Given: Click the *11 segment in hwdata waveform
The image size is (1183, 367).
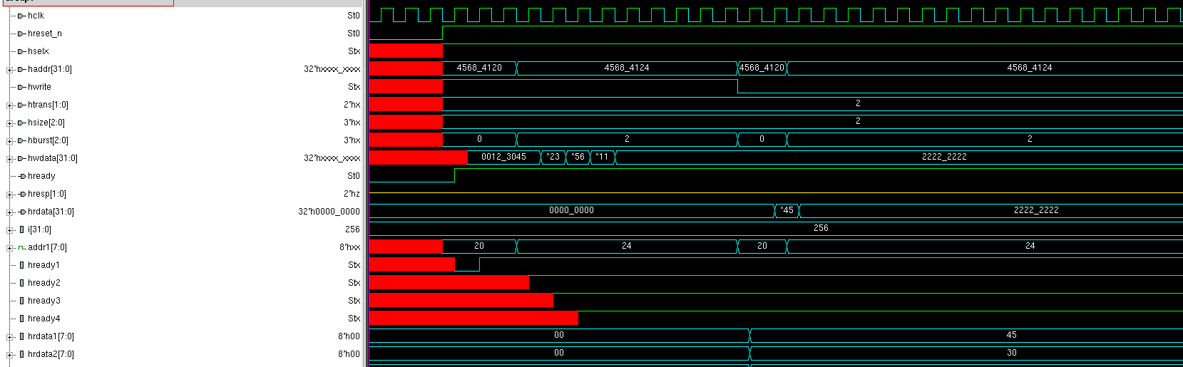Looking at the screenshot, I should point(603,157).
